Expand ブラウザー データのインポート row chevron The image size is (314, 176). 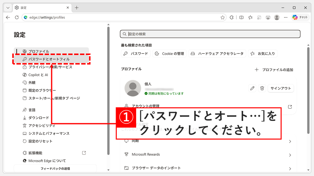290,169
